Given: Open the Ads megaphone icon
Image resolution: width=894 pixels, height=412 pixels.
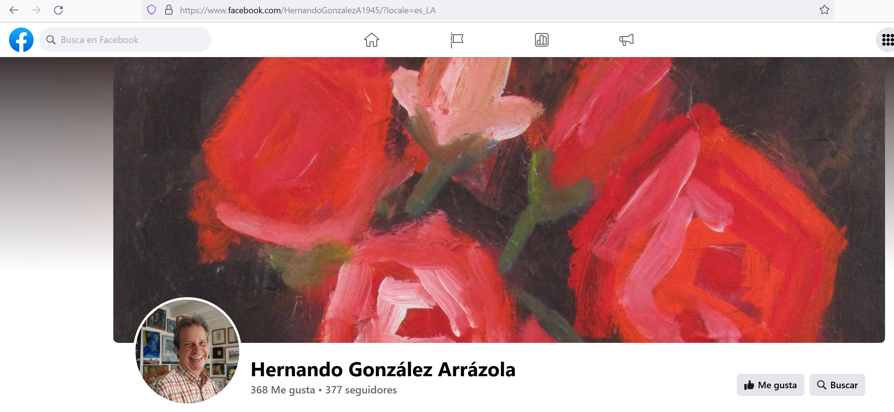Looking at the screenshot, I should 626,40.
